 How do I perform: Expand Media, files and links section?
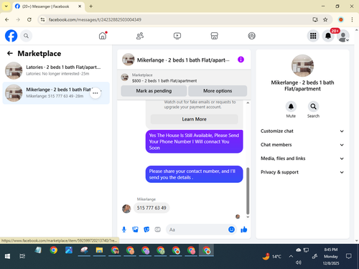(x=302, y=159)
